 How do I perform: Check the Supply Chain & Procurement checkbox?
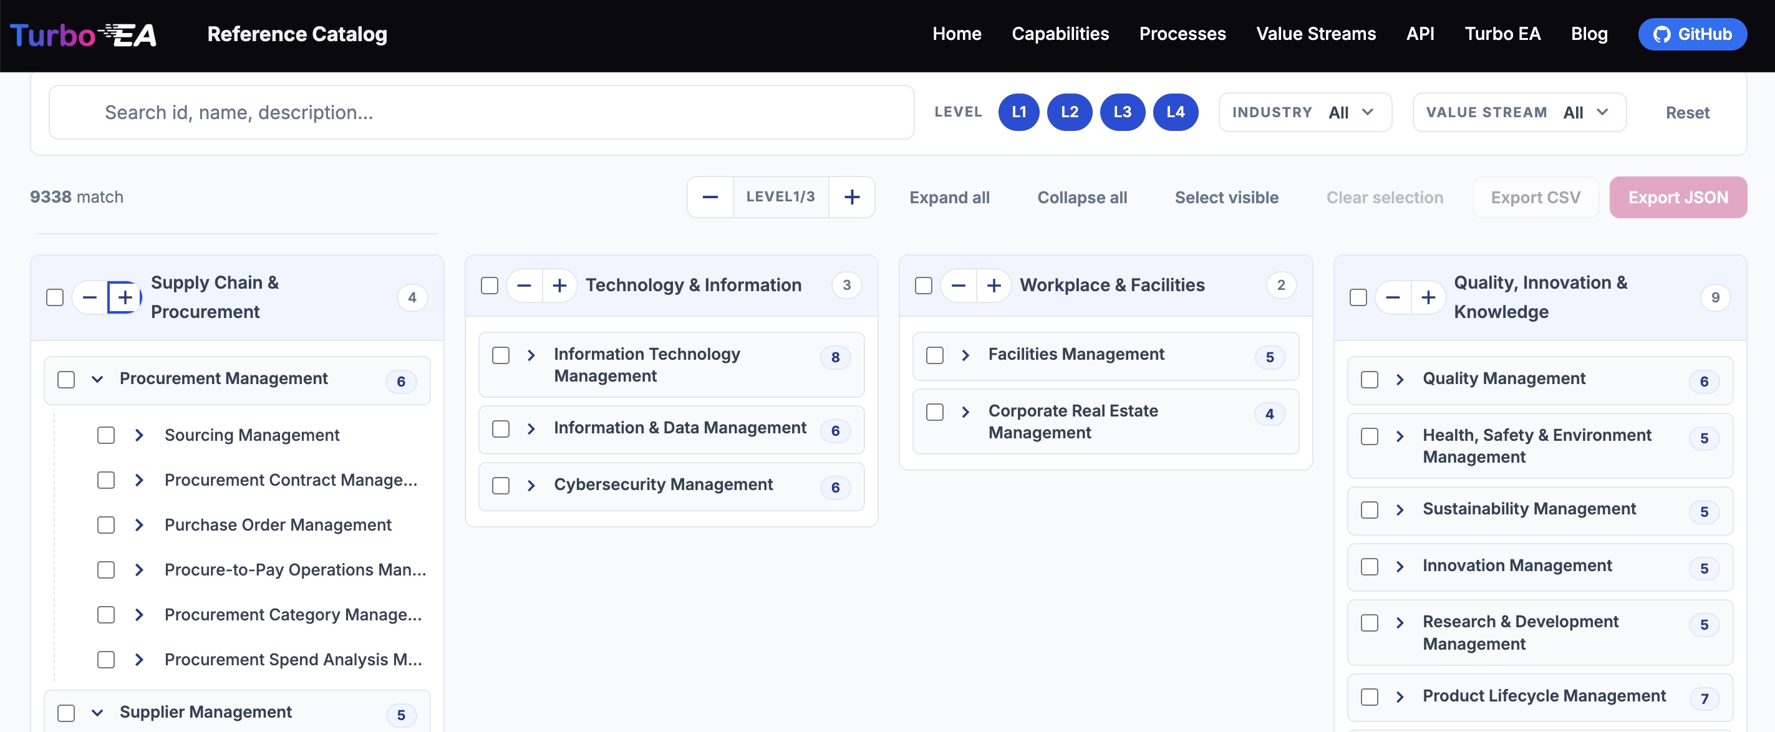(54, 297)
